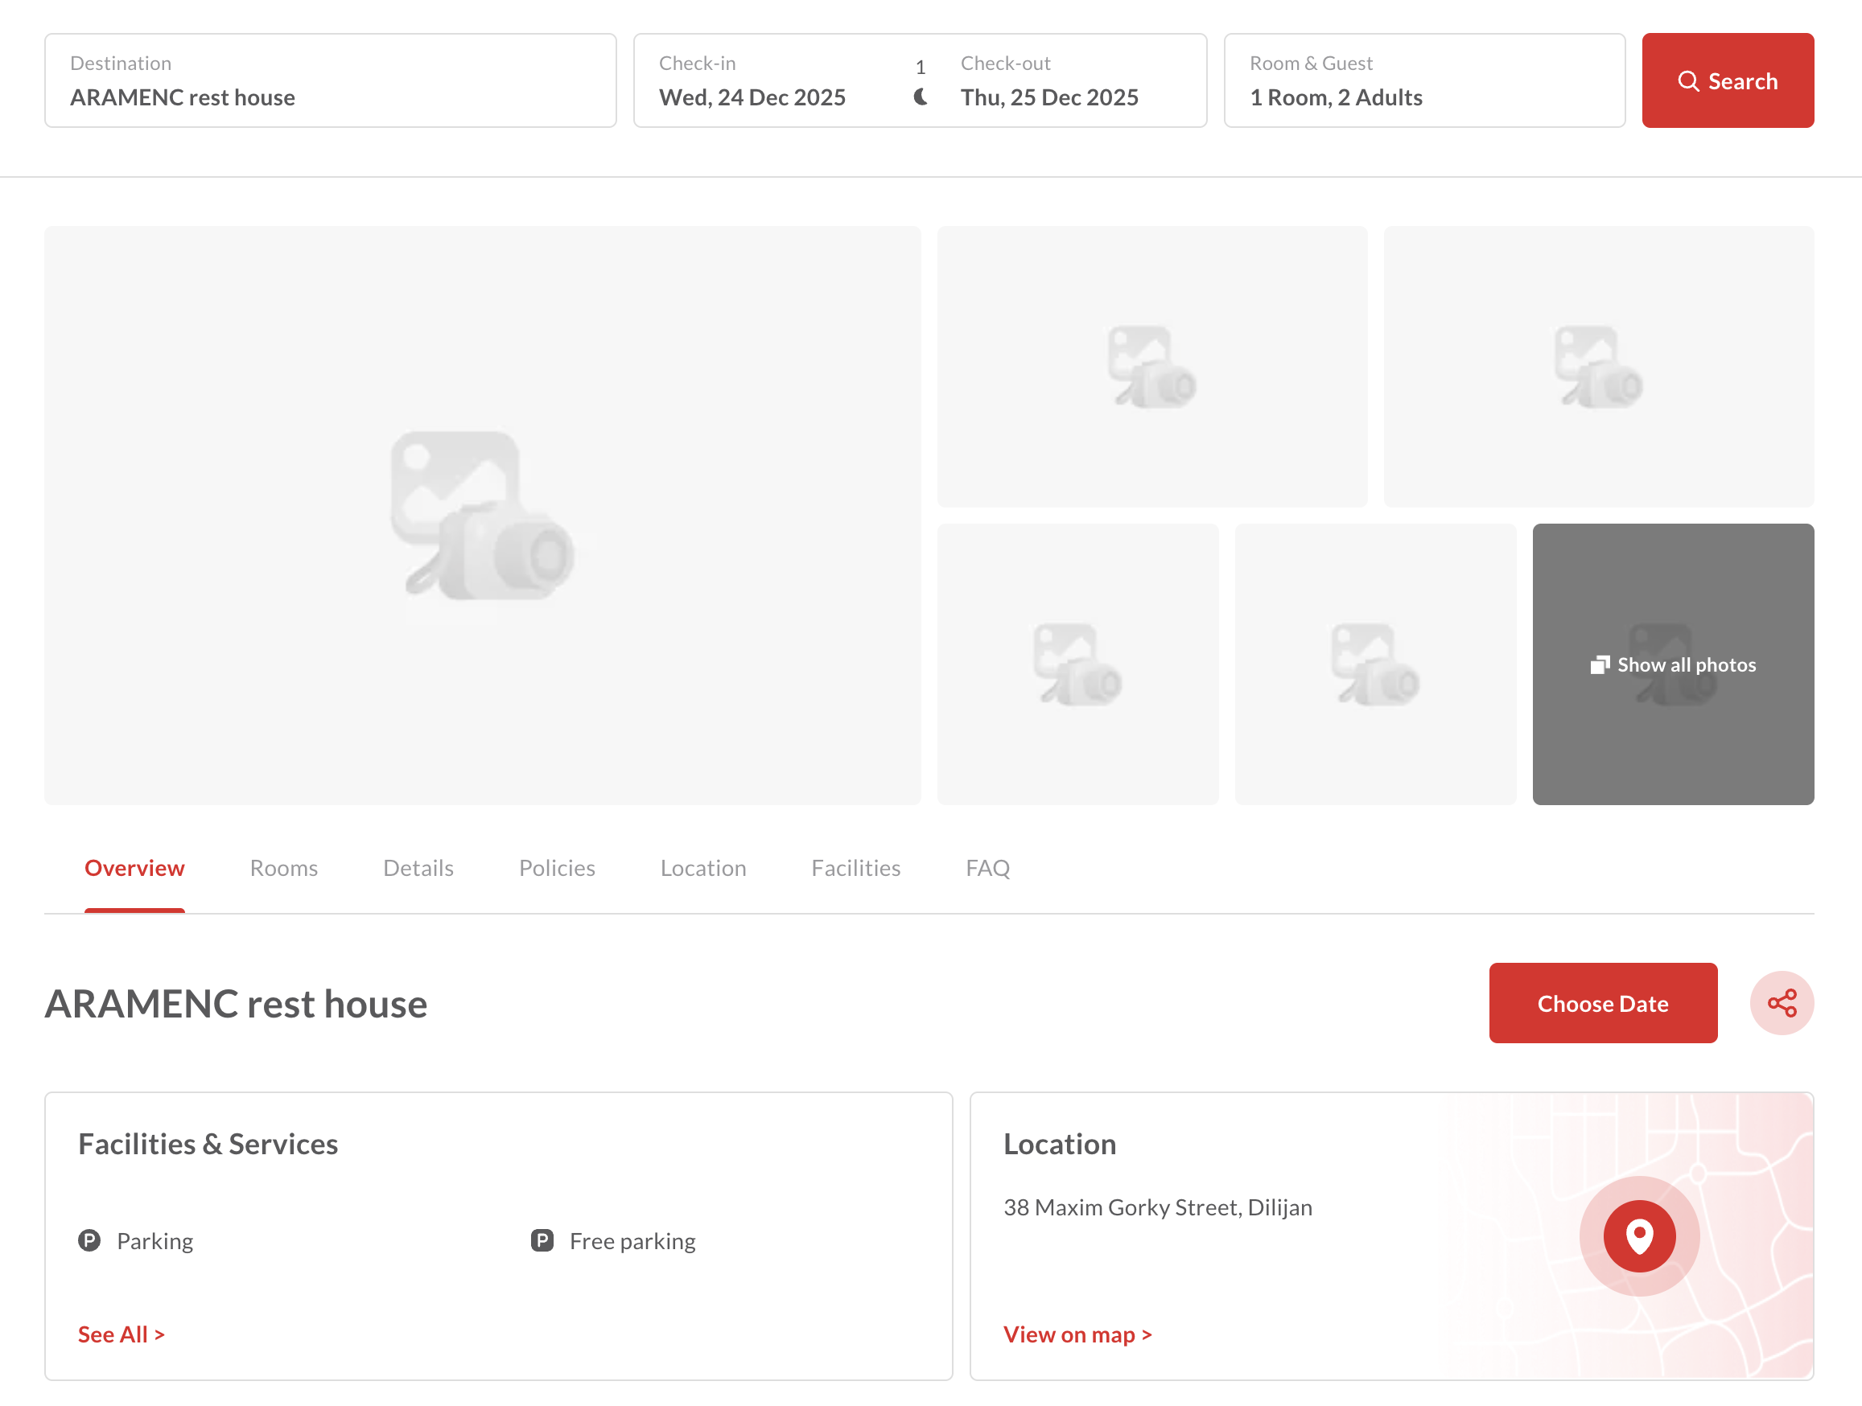This screenshot has width=1862, height=1406.
Task: Click the share icon button
Action: (1782, 1003)
